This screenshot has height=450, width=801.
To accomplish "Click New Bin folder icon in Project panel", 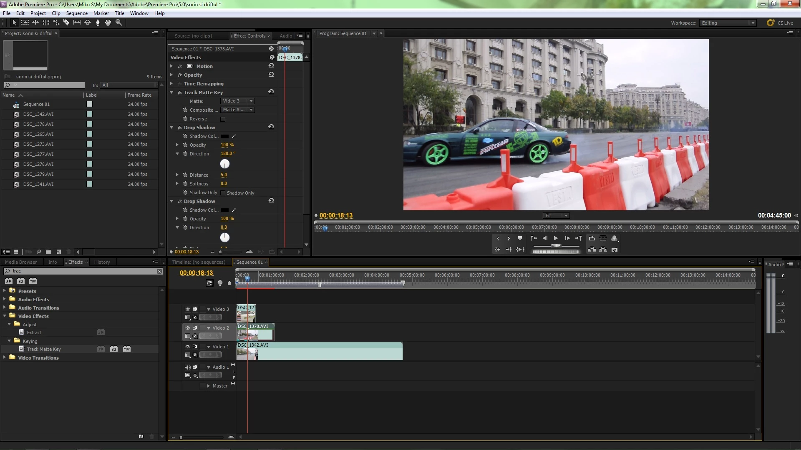I will point(48,252).
